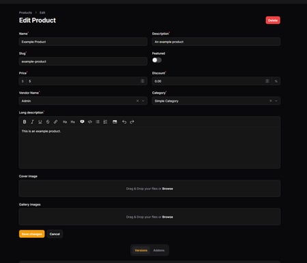Insert a blockquote using the speech-bubble icon
The width and height of the screenshot is (307, 263).
(82, 122)
